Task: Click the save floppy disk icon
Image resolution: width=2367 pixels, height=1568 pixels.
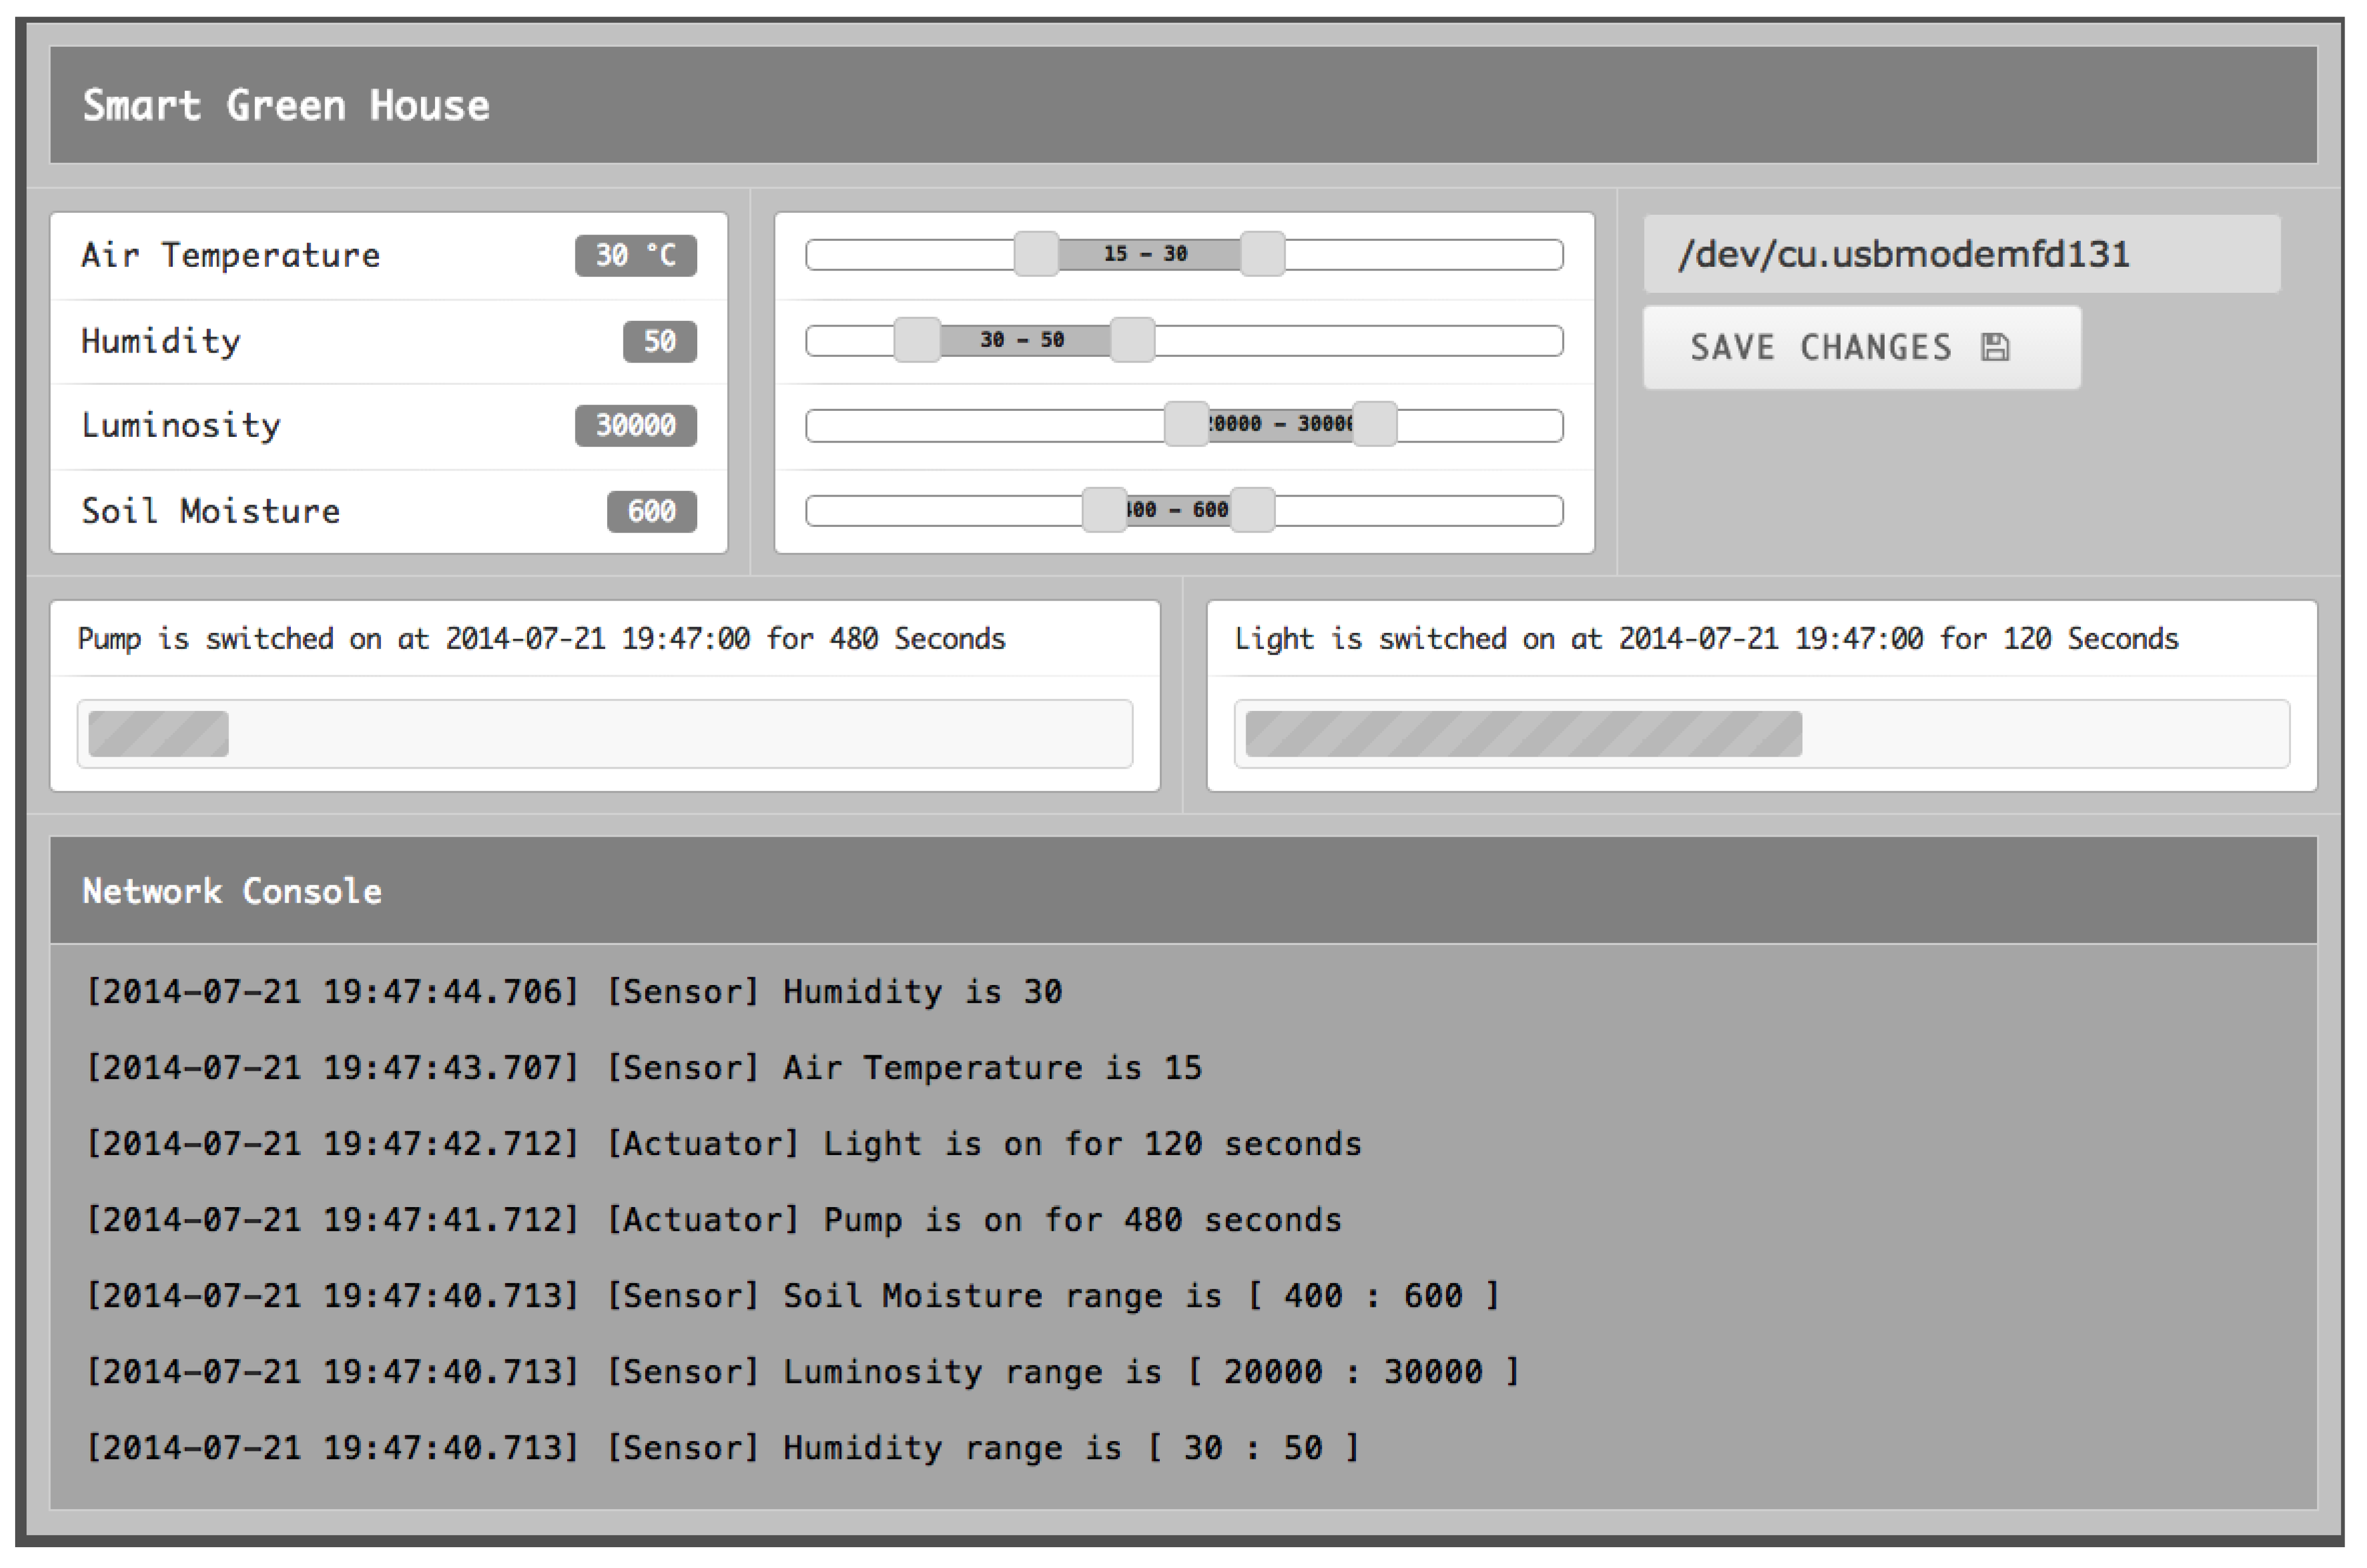Action: pyautogui.click(x=1995, y=347)
